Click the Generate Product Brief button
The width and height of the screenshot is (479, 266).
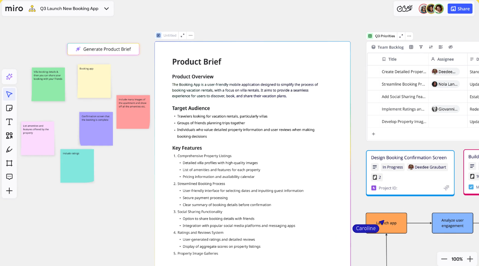(103, 49)
